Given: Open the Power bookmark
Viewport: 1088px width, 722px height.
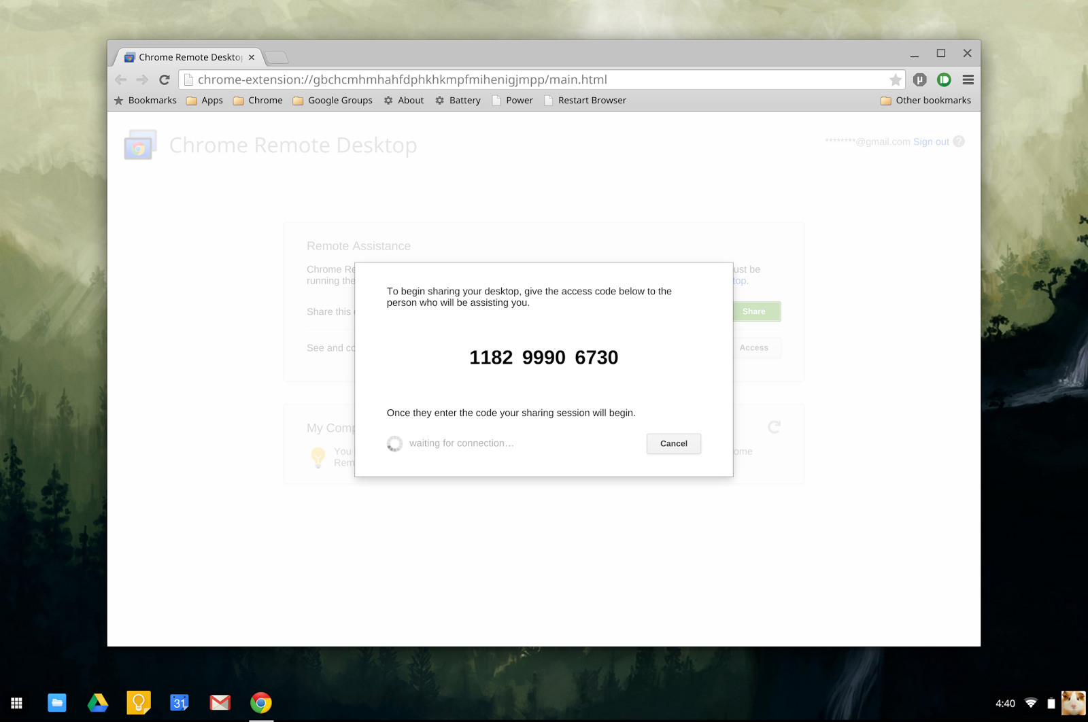Looking at the screenshot, I should pyautogui.click(x=513, y=100).
